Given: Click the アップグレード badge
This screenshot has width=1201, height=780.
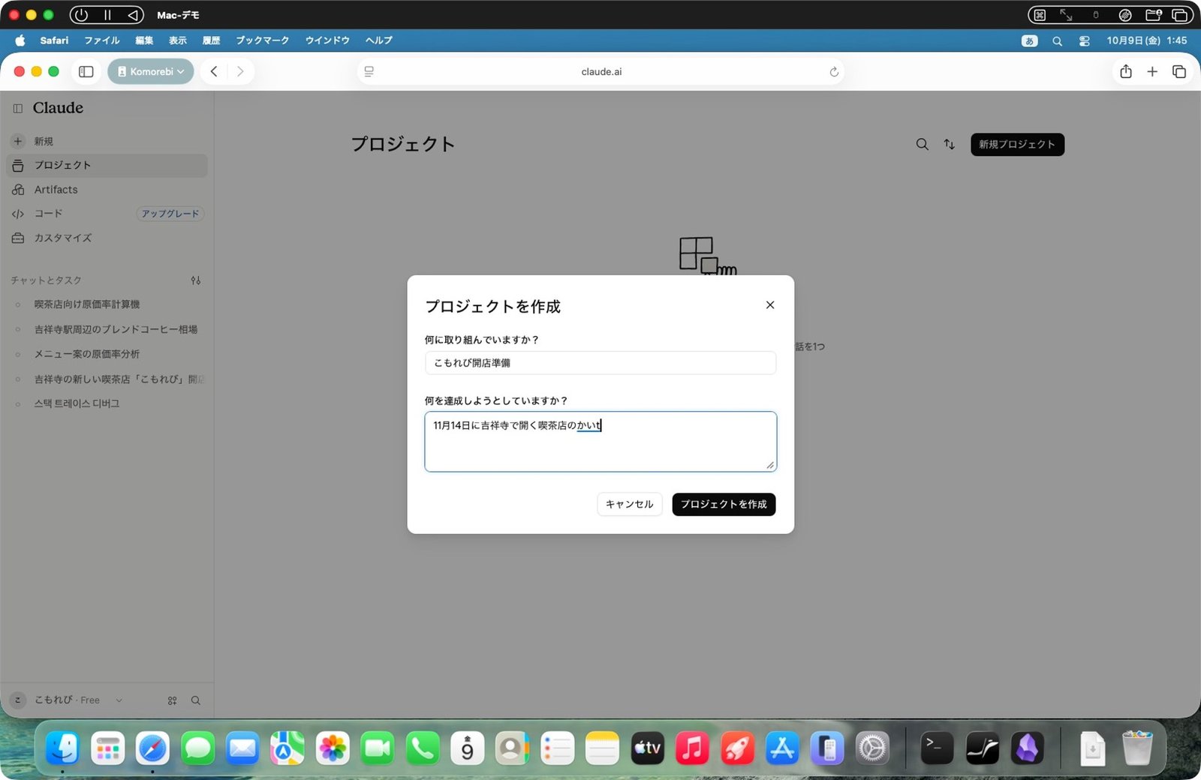Looking at the screenshot, I should (x=170, y=214).
